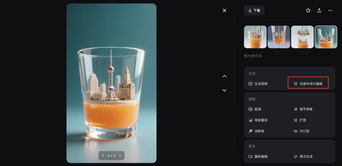Select the second generated thumbnail
This screenshot has width=342, height=166.
pos(279,37)
